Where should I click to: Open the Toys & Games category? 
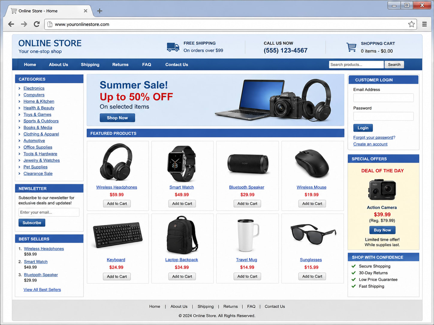click(x=37, y=115)
